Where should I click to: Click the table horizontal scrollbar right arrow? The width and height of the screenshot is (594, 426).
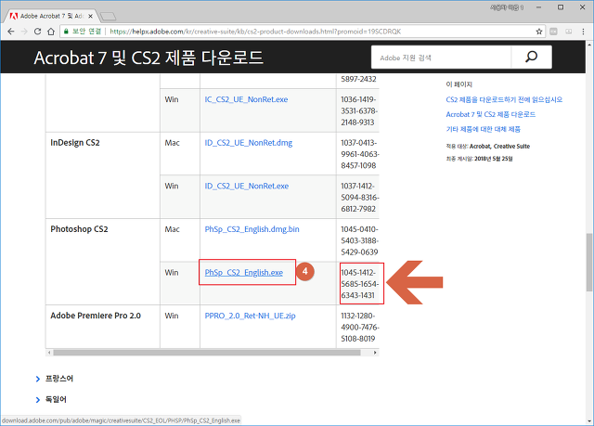pyautogui.click(x=375, y=353)
